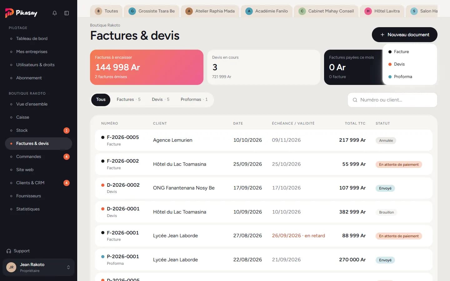450x281 pixels.
Task: Click the search magnifier icon
Action: point(355,100)
